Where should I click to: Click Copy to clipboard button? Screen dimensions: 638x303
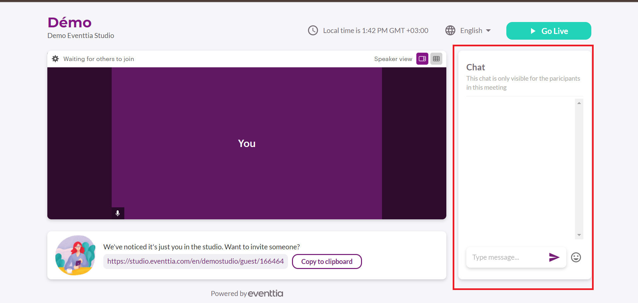pos(327,261)
